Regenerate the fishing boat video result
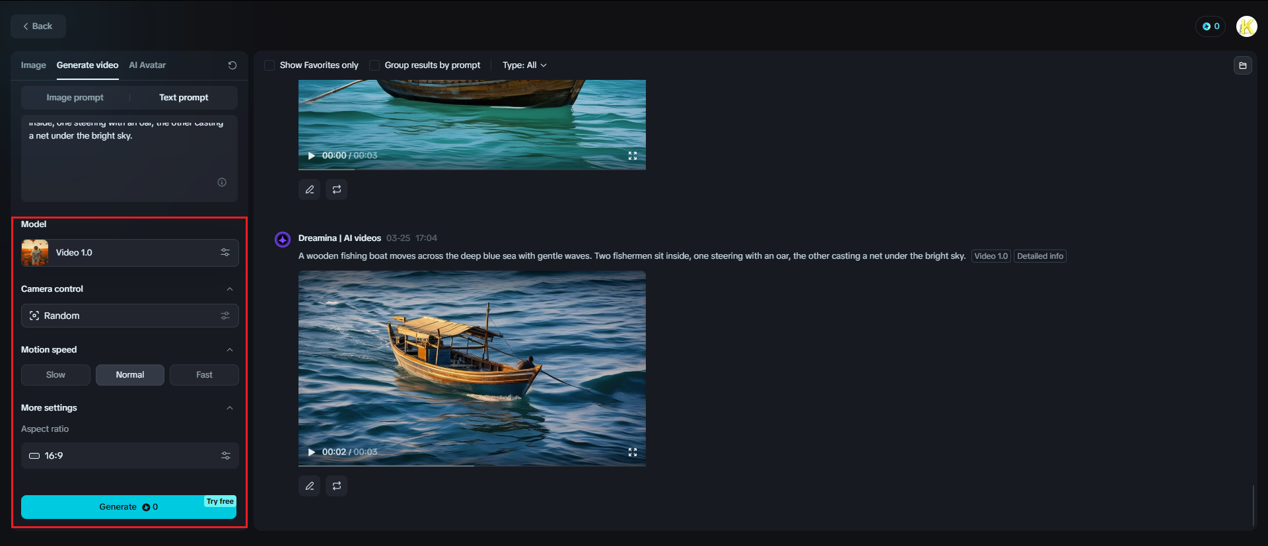 tap(337, 486)
